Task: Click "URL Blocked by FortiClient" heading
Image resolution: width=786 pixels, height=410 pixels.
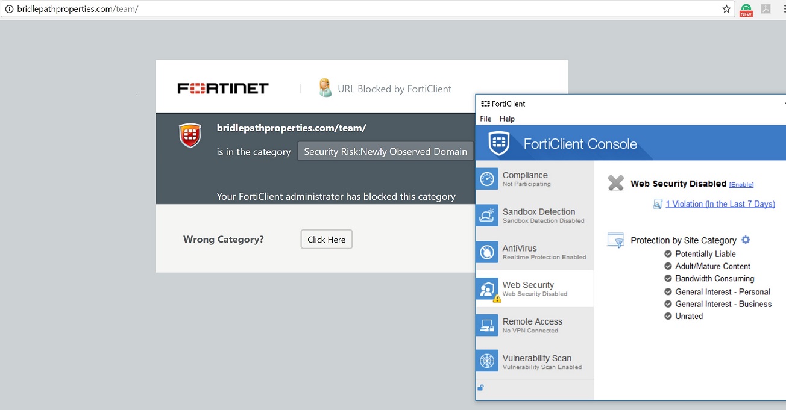Action: click(394, 89)
